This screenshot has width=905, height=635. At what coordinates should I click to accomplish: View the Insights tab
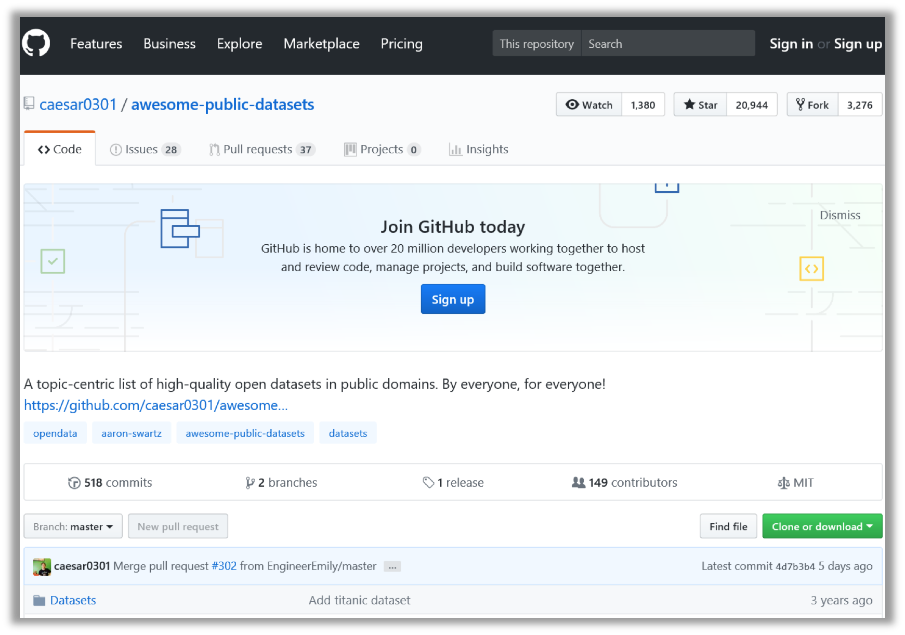click(479, 150)
